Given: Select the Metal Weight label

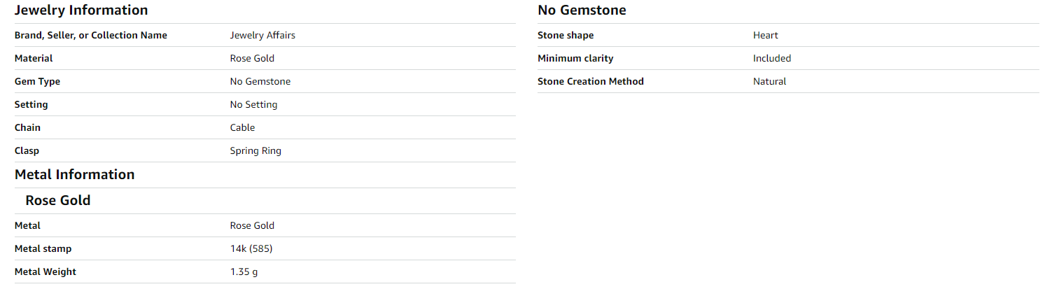Looking at the screenshot, I should (x=45, y=272).
